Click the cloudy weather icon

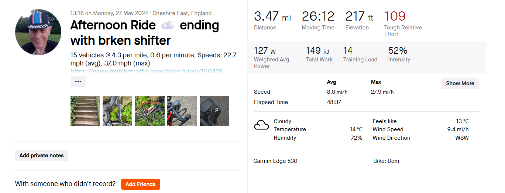pyautogui.click(x=261, y=125)
